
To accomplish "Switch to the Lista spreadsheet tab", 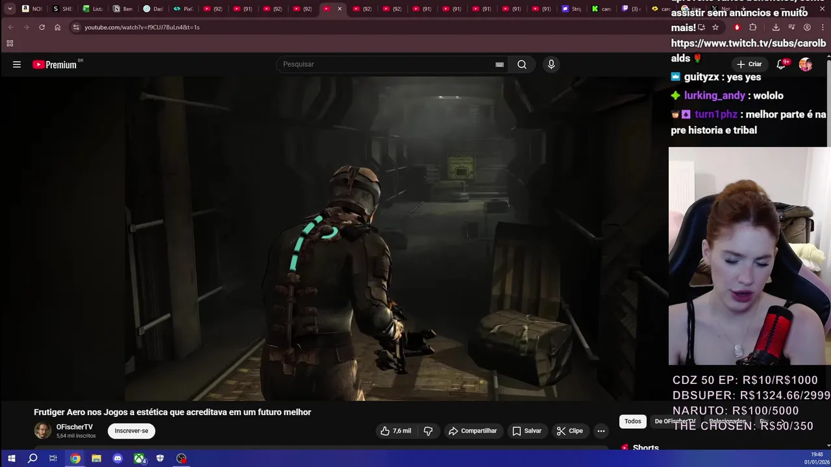I will pos(93,9).
